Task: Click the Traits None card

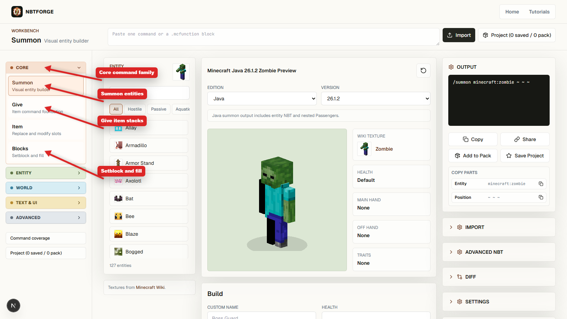Action: click(391, 259)
